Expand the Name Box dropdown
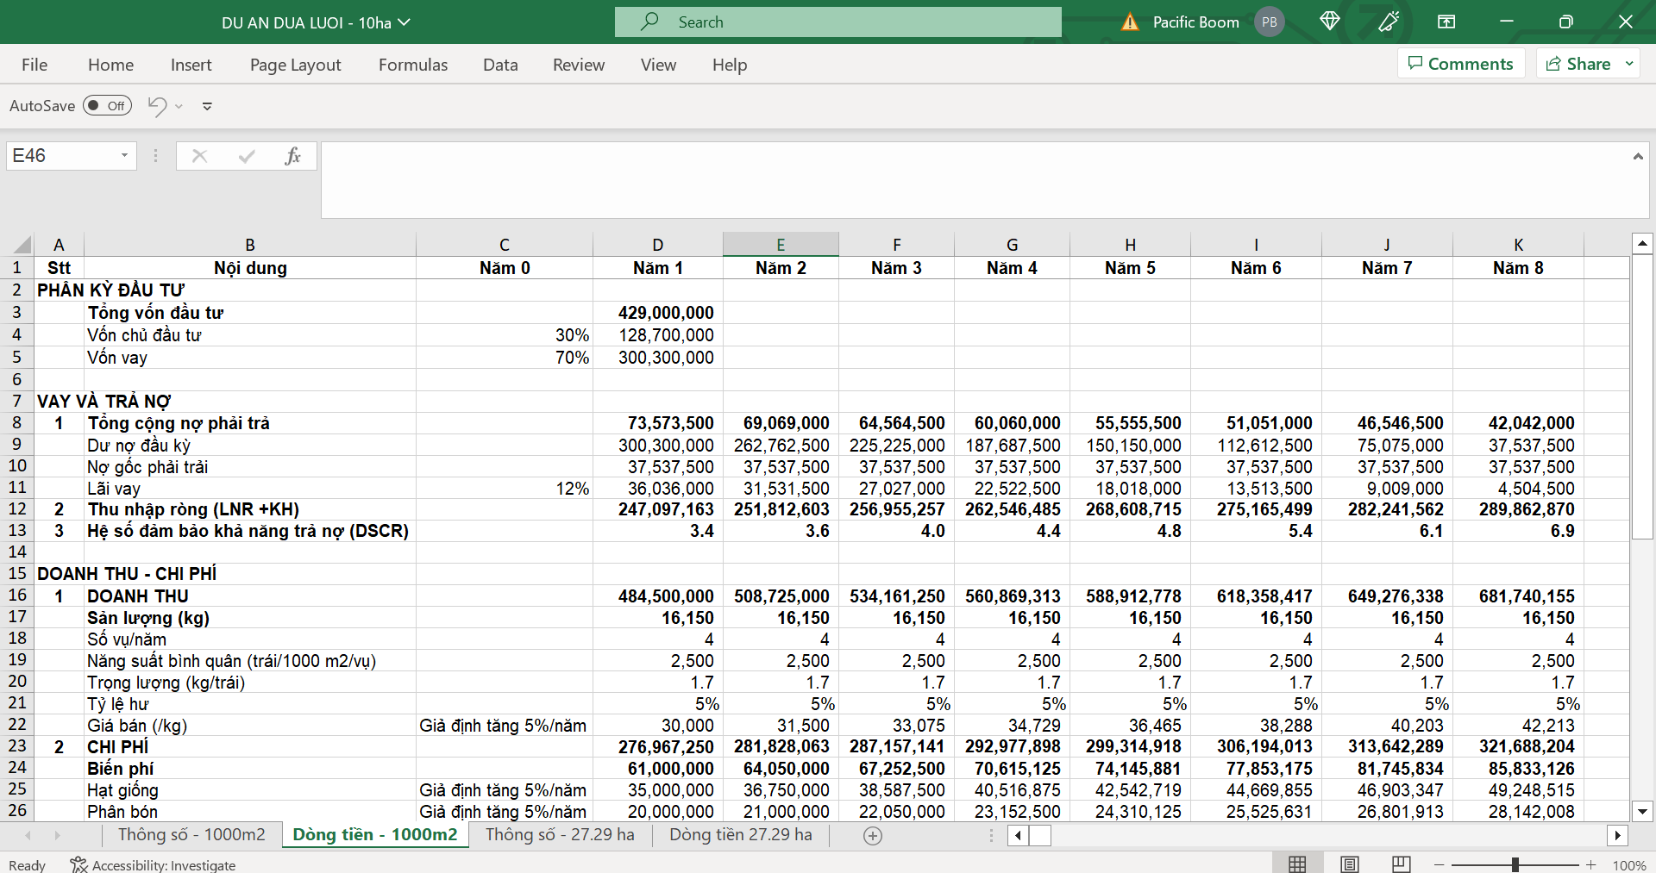The width and height of the screenshot is (1656, 873). click(x=124, y=156)
